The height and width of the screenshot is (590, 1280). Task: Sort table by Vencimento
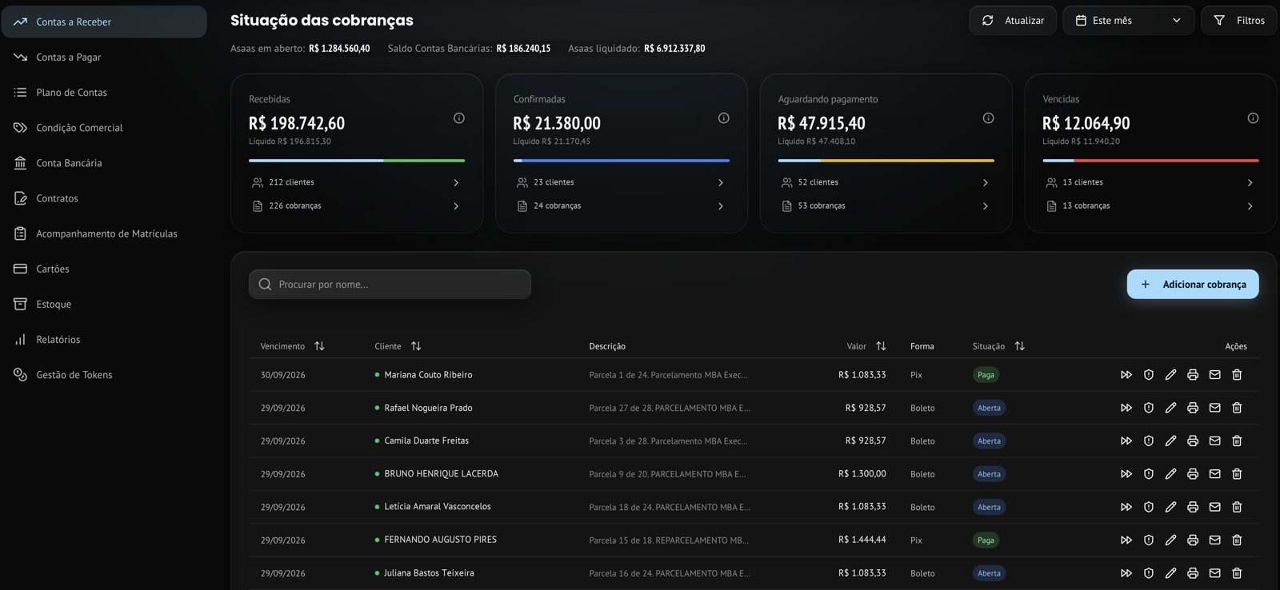(x=319, y=346)
